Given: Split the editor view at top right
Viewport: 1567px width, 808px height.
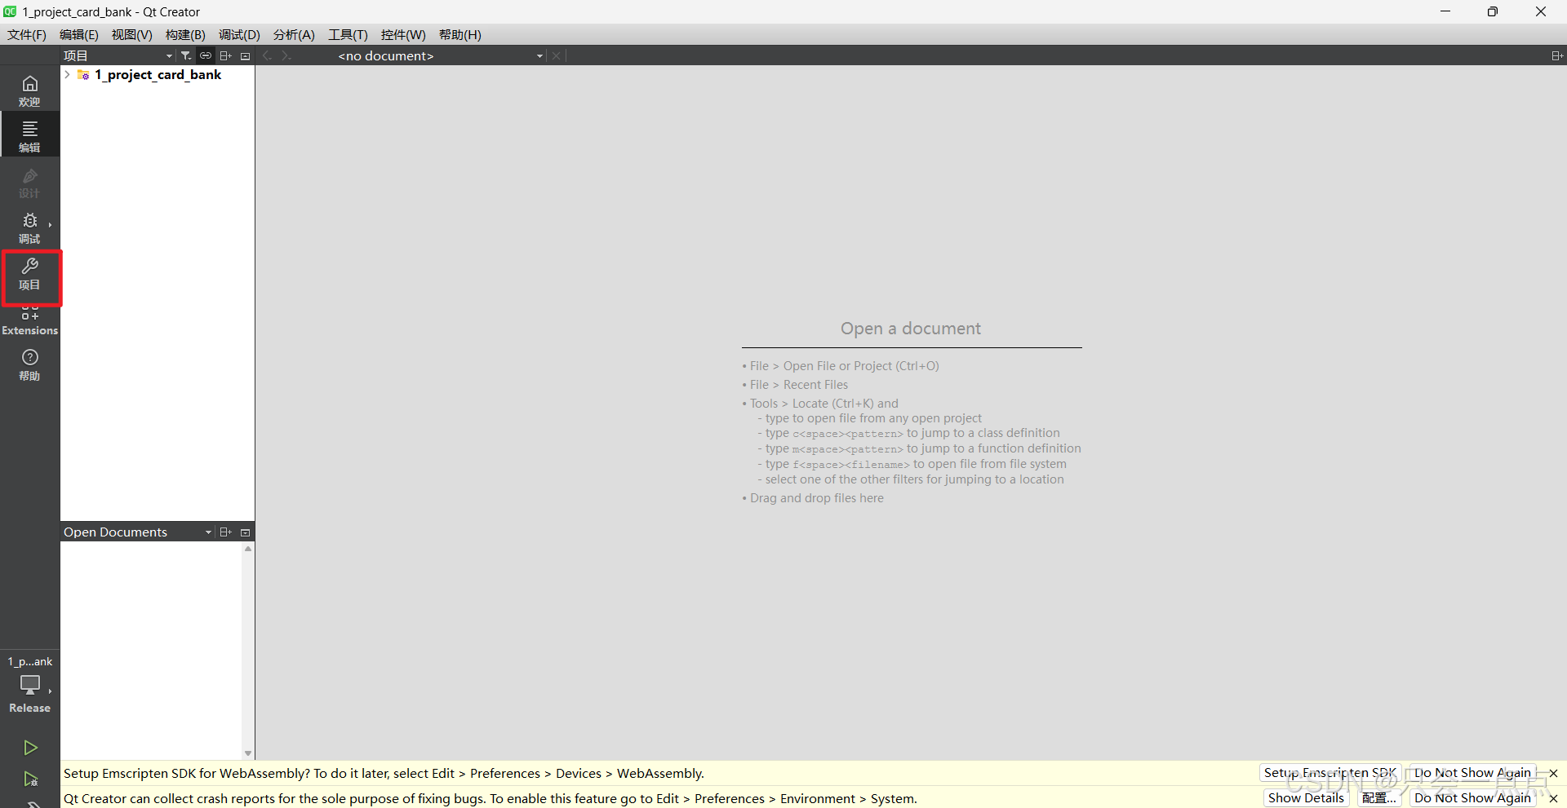Looking at the screenshot, I should point(1556,55).
